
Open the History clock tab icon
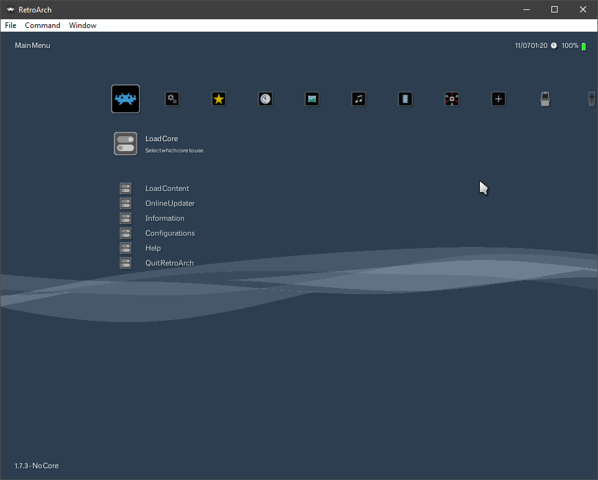265,99
